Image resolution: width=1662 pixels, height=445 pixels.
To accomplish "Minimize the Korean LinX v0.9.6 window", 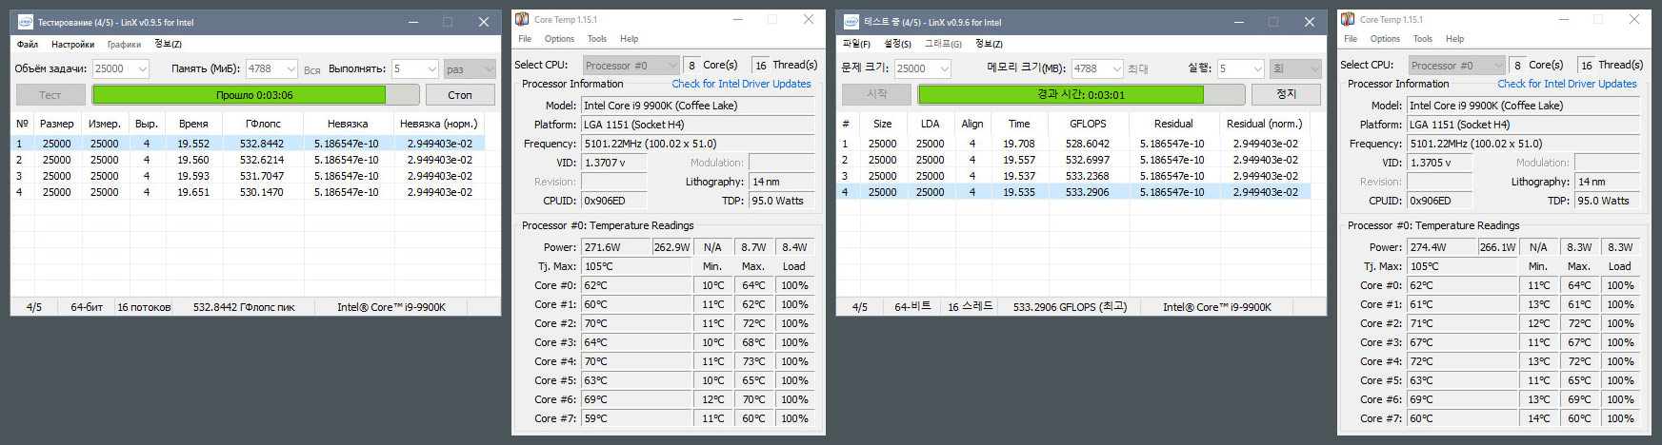I will [x=1238, y=22].
